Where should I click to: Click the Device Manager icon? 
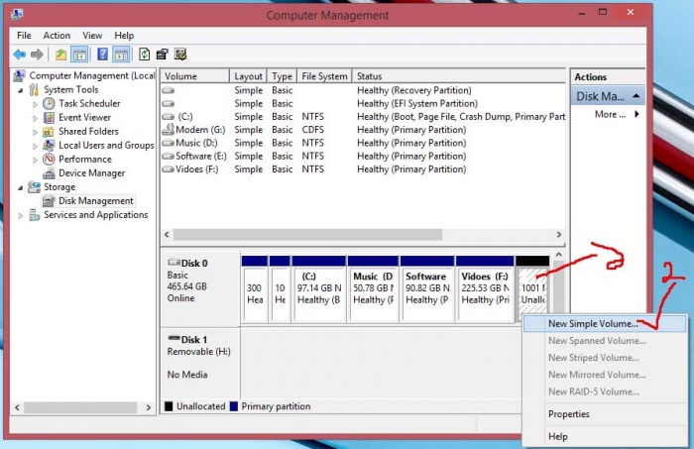(x=49, y=173)
